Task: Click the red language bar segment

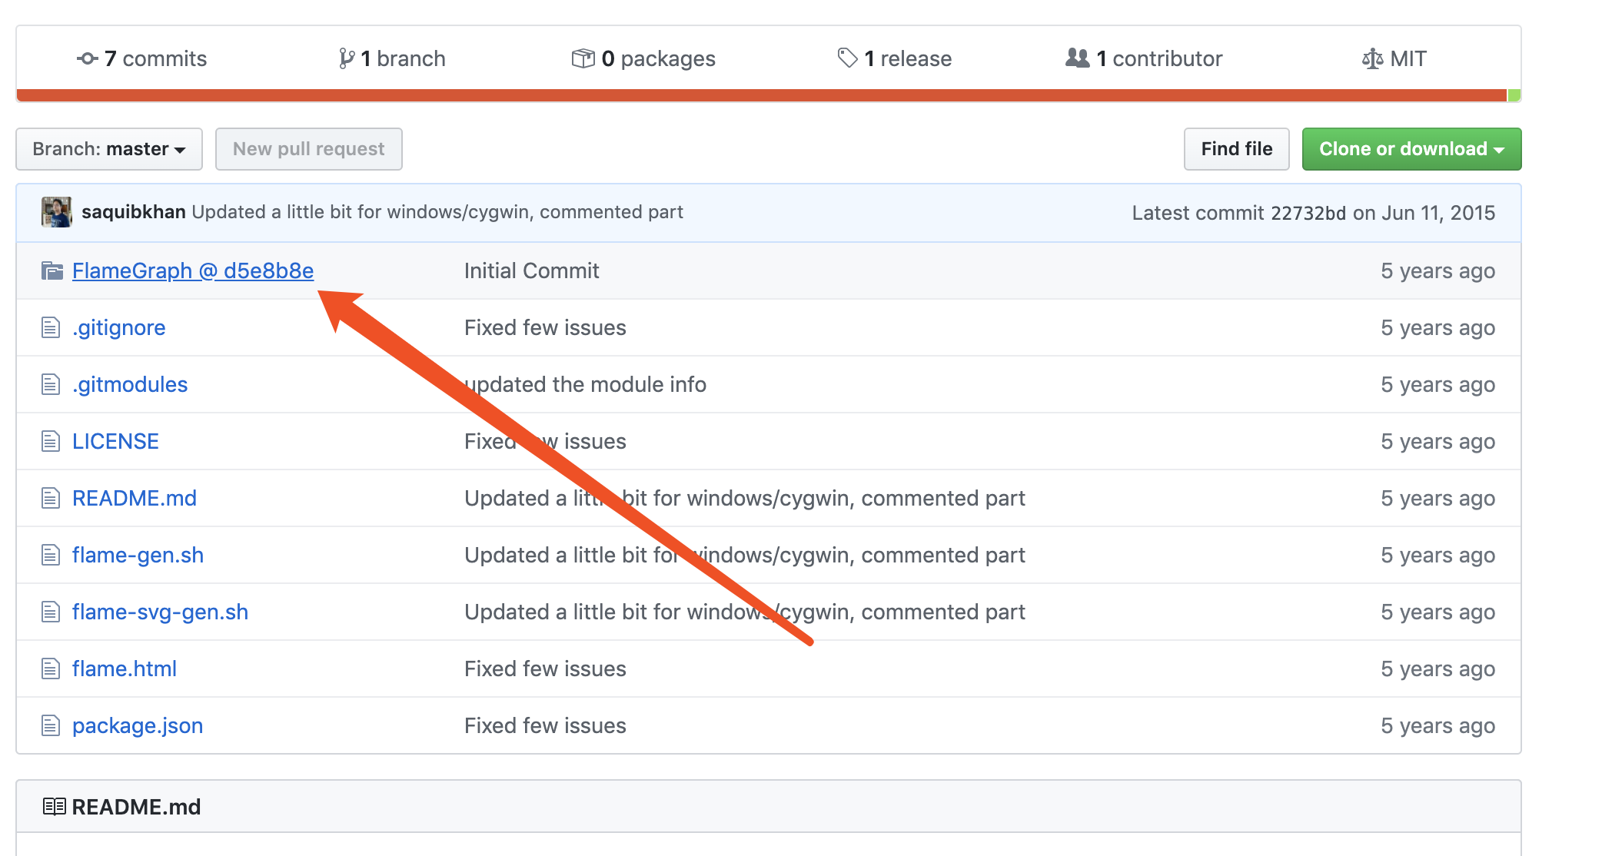Action: (761, 95)
